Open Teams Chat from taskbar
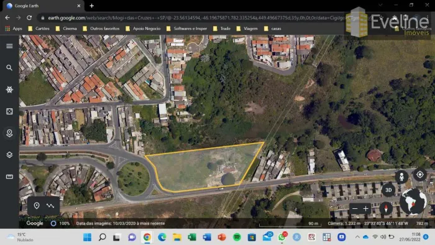Image resolution: width=435 pixels, height=245 pixels. 132,237
